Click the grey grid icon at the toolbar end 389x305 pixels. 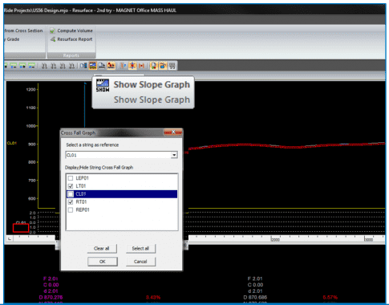172,66
